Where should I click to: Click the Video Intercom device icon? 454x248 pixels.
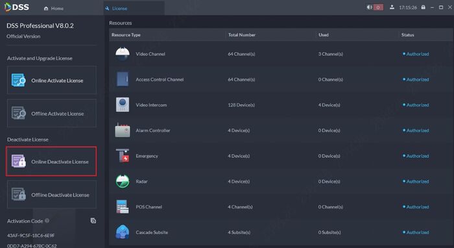point(123,105)
